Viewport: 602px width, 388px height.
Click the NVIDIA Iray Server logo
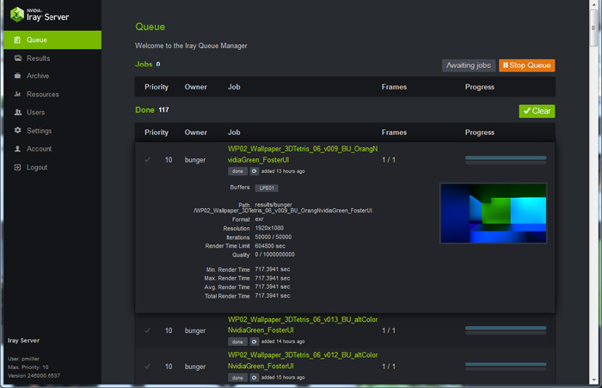click(x=40, y=15)
